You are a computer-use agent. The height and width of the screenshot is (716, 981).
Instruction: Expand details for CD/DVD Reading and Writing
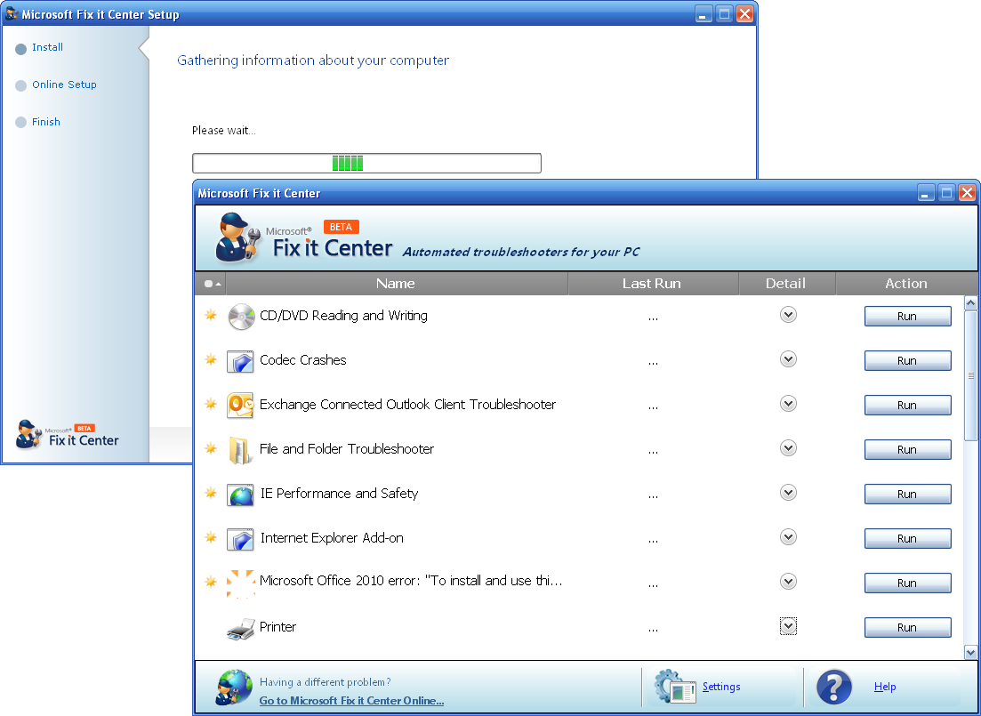pos(788,315)
